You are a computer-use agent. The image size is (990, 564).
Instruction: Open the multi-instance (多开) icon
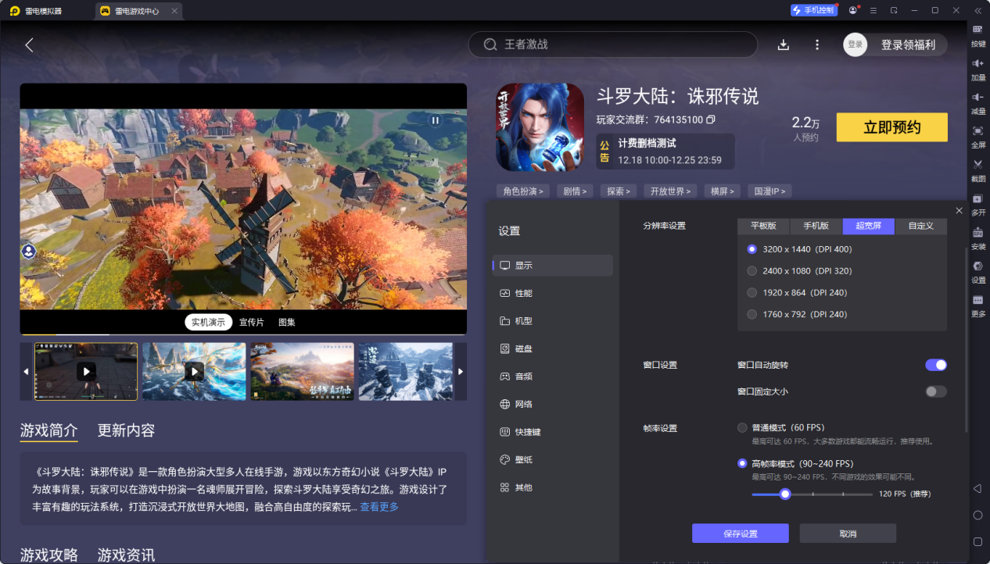pyautogui.click(x=977, y=199)
